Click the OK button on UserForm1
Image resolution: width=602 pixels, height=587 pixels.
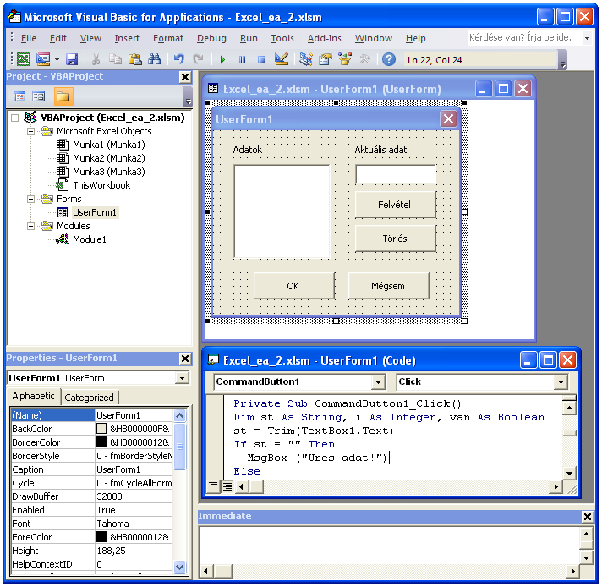(293, 286)
